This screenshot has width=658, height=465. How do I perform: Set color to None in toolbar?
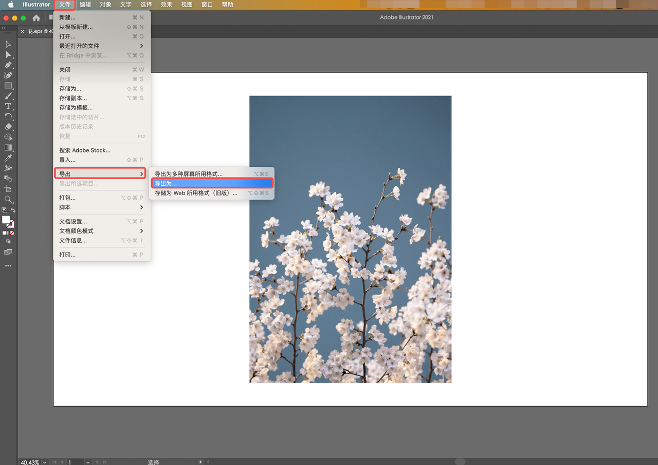(12, 233)
